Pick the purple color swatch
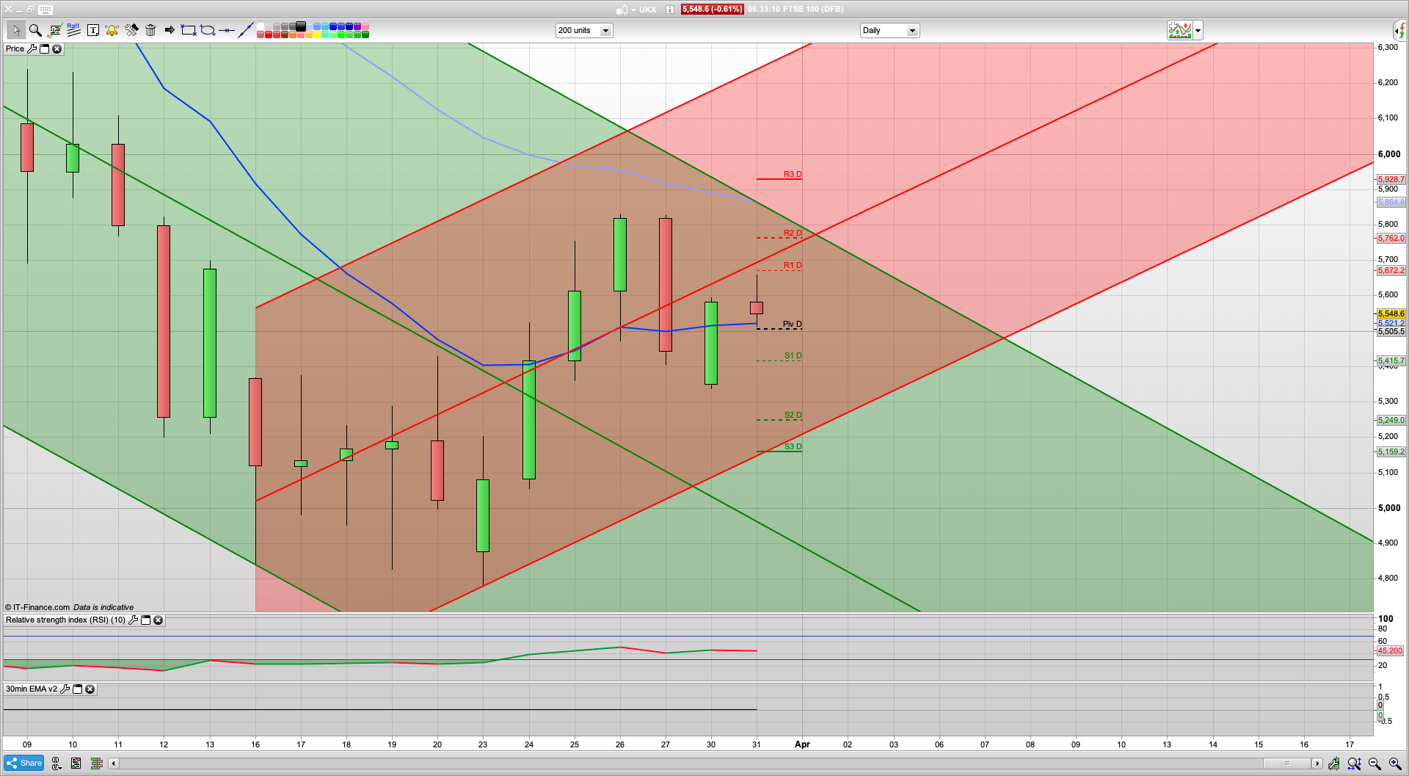Viewport: 1409px width, 776px height. coord(357,26)
